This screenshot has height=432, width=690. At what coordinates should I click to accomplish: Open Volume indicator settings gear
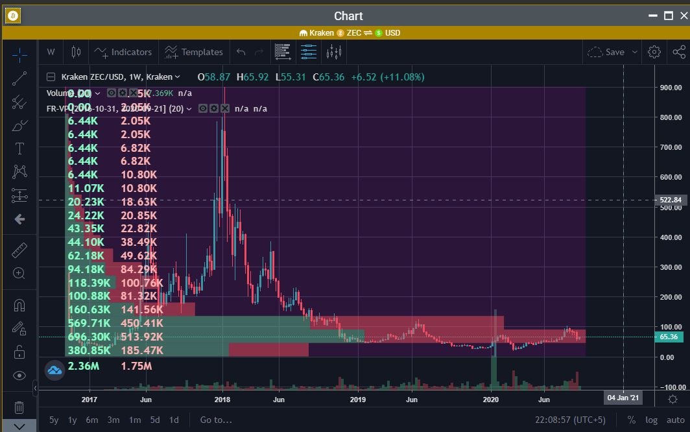[x=123, y=93]
